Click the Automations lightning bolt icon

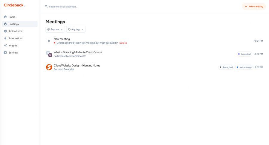click(5, 38)
